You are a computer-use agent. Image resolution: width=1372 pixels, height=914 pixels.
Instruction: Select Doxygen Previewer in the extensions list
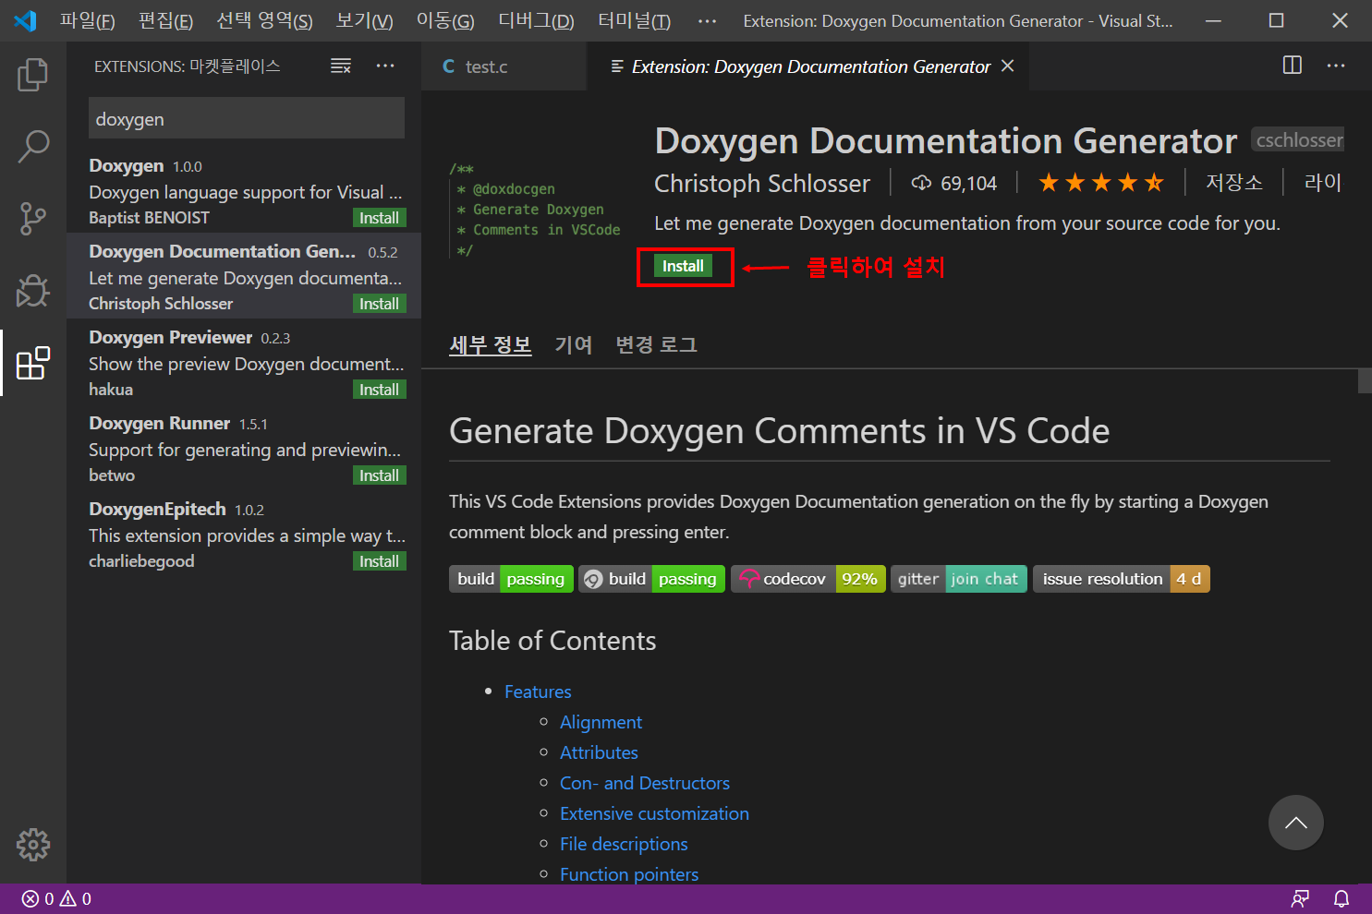(244, 362)
